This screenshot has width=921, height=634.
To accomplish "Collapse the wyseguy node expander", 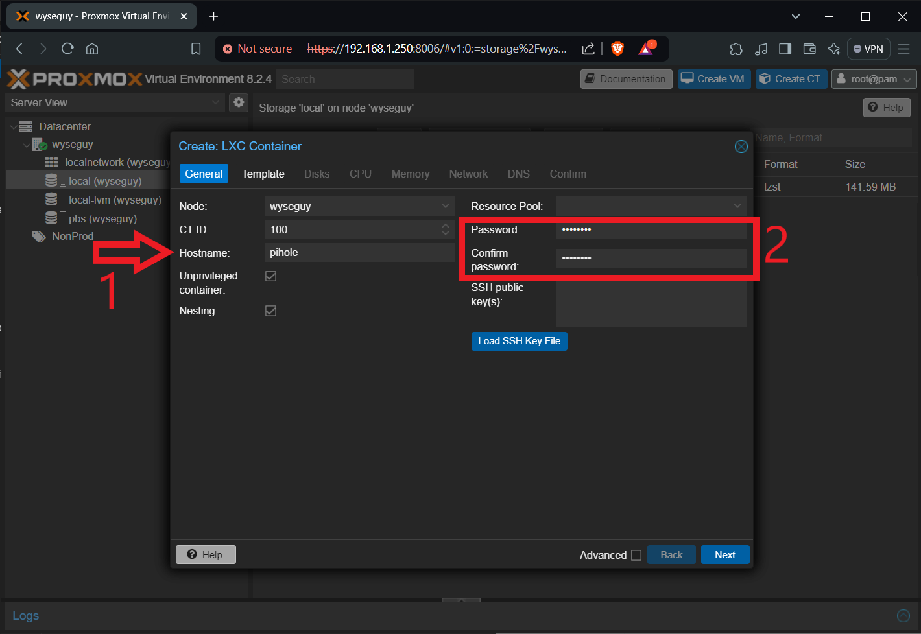I will (27, 145).
